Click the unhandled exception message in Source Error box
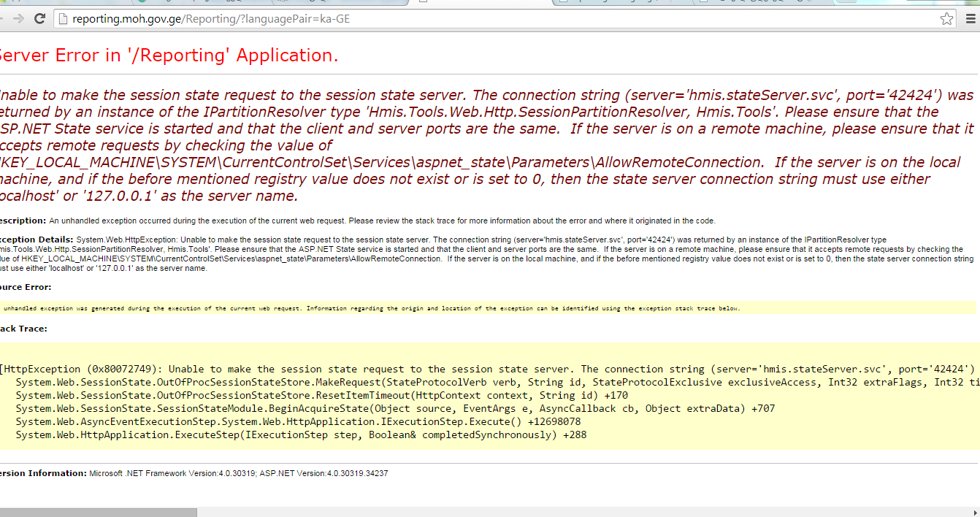The image size is (980, 517). point(365,308)
